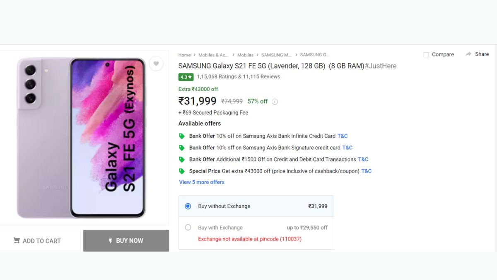Click the 4.3 star rating badge

pyautogui.click(x=186, y=77)
